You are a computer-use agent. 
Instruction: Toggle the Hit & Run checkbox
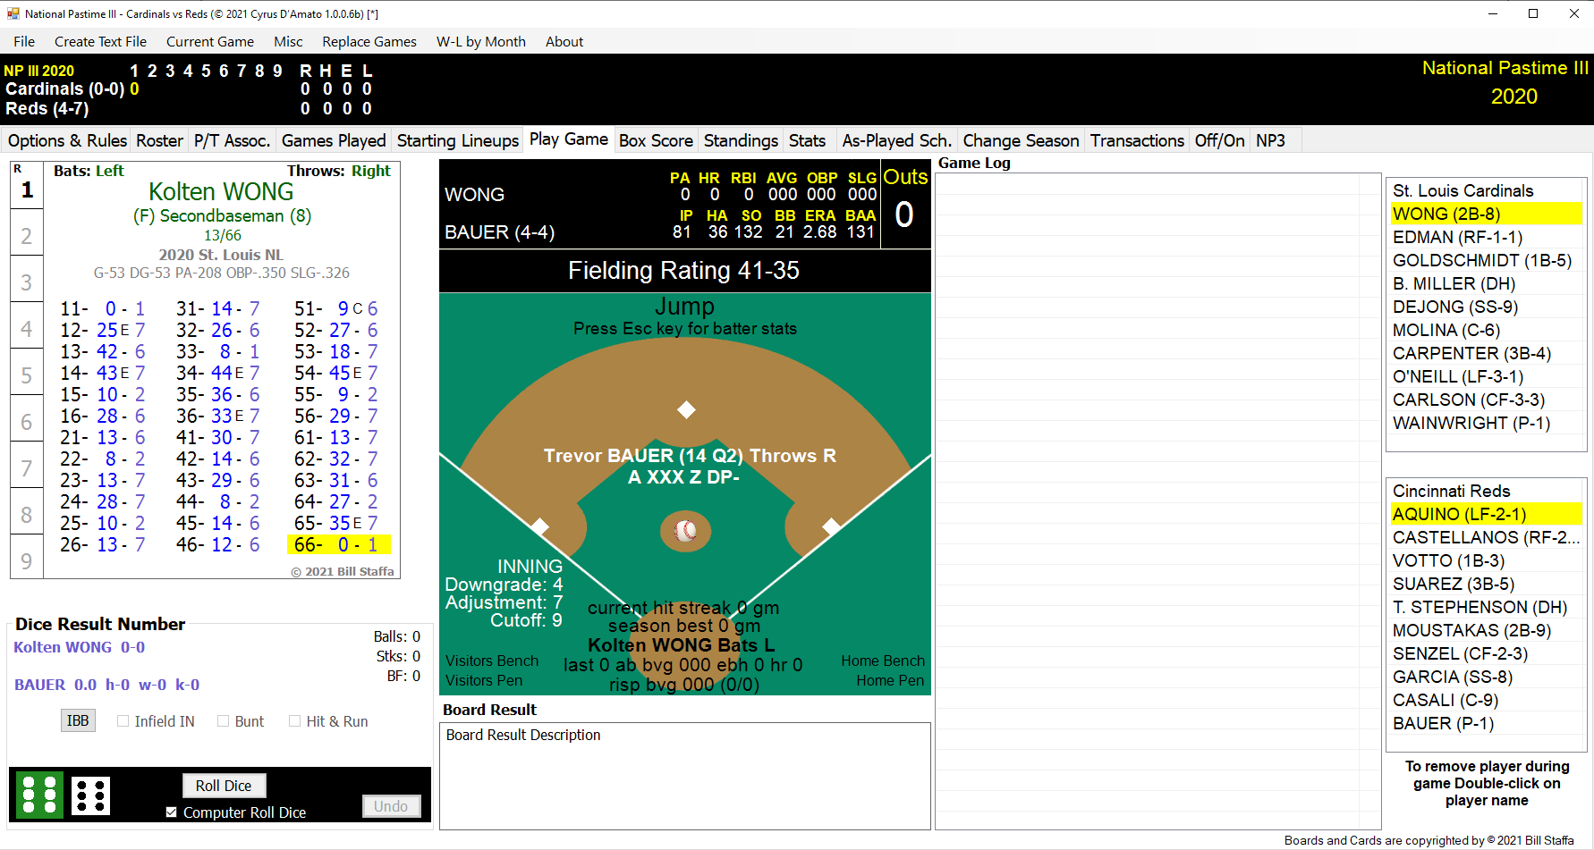click(294, 721)
